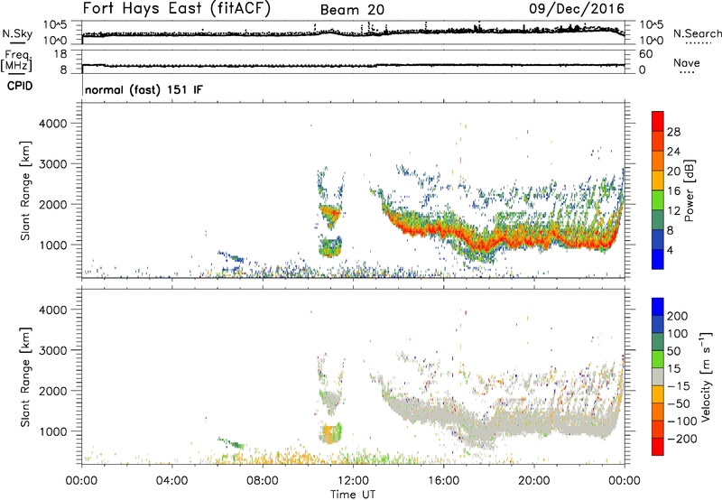Click the bright blue segment below the 4 dB mark on the Power bar

pos(658,259)
